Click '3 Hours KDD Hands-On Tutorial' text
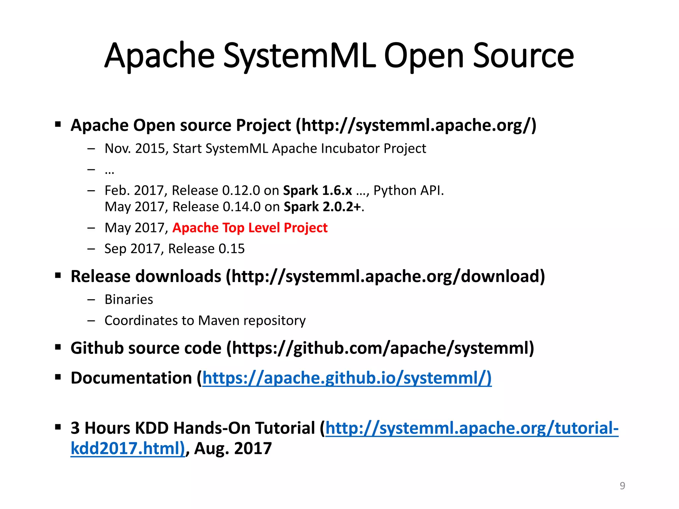679x509 pixels. click(193, 428)
